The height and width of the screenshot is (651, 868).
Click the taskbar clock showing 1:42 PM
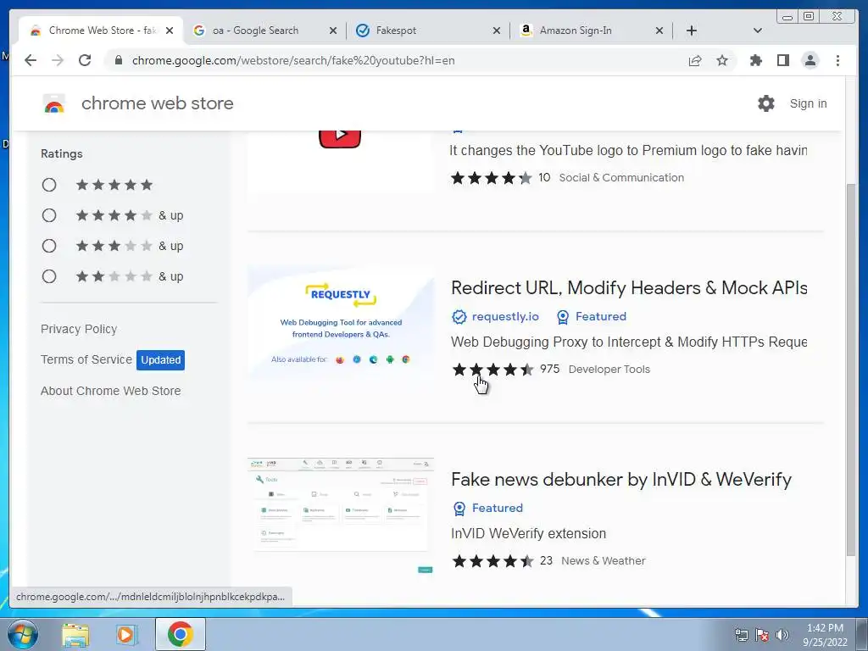click(x=825, y=635)
